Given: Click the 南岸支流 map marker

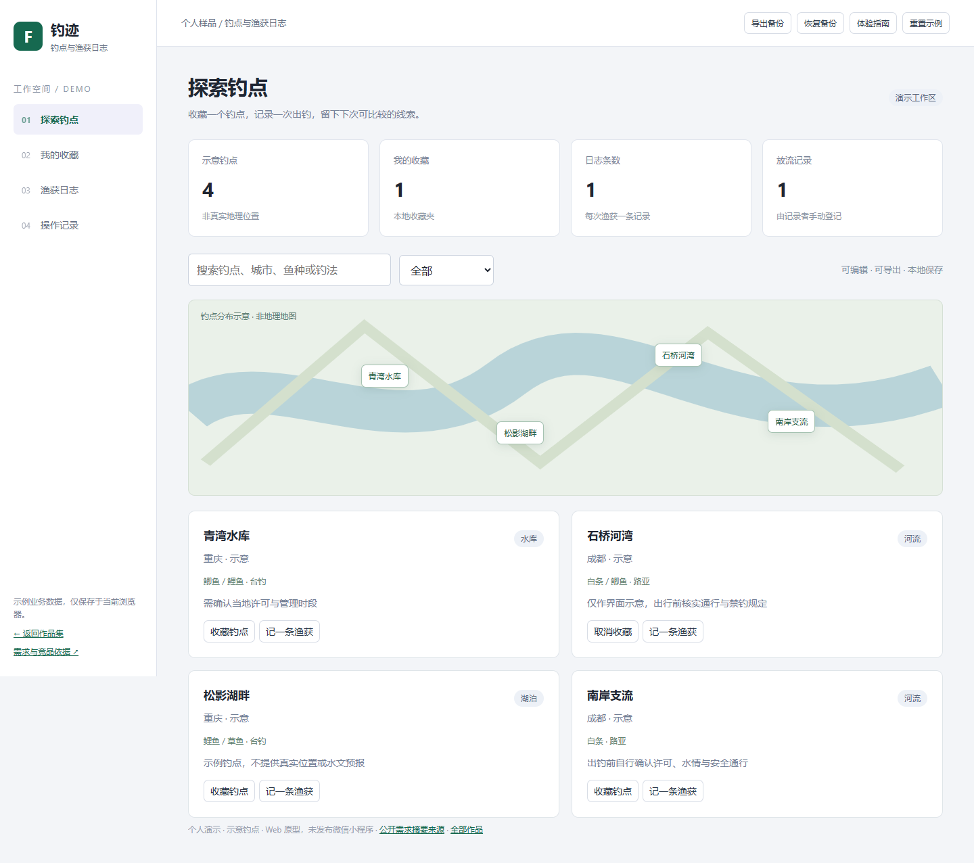Looking at the screenshot, I should pos(791,421).
